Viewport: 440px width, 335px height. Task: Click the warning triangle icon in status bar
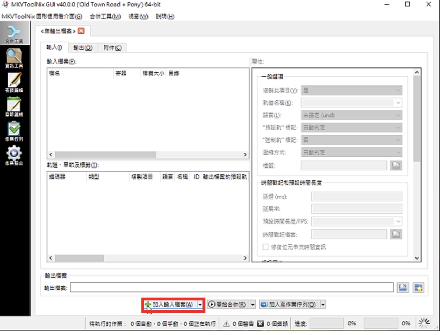pos(226,324)
